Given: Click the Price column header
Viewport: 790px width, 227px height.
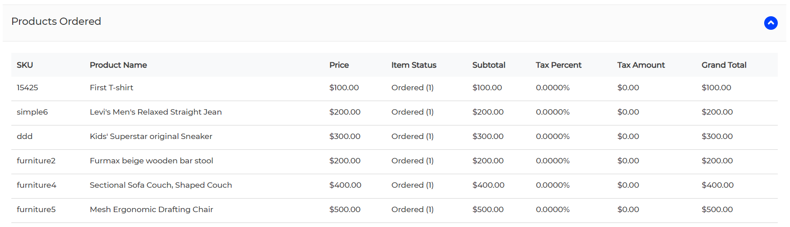Looking at the screenshot, I should coord(339,65).
